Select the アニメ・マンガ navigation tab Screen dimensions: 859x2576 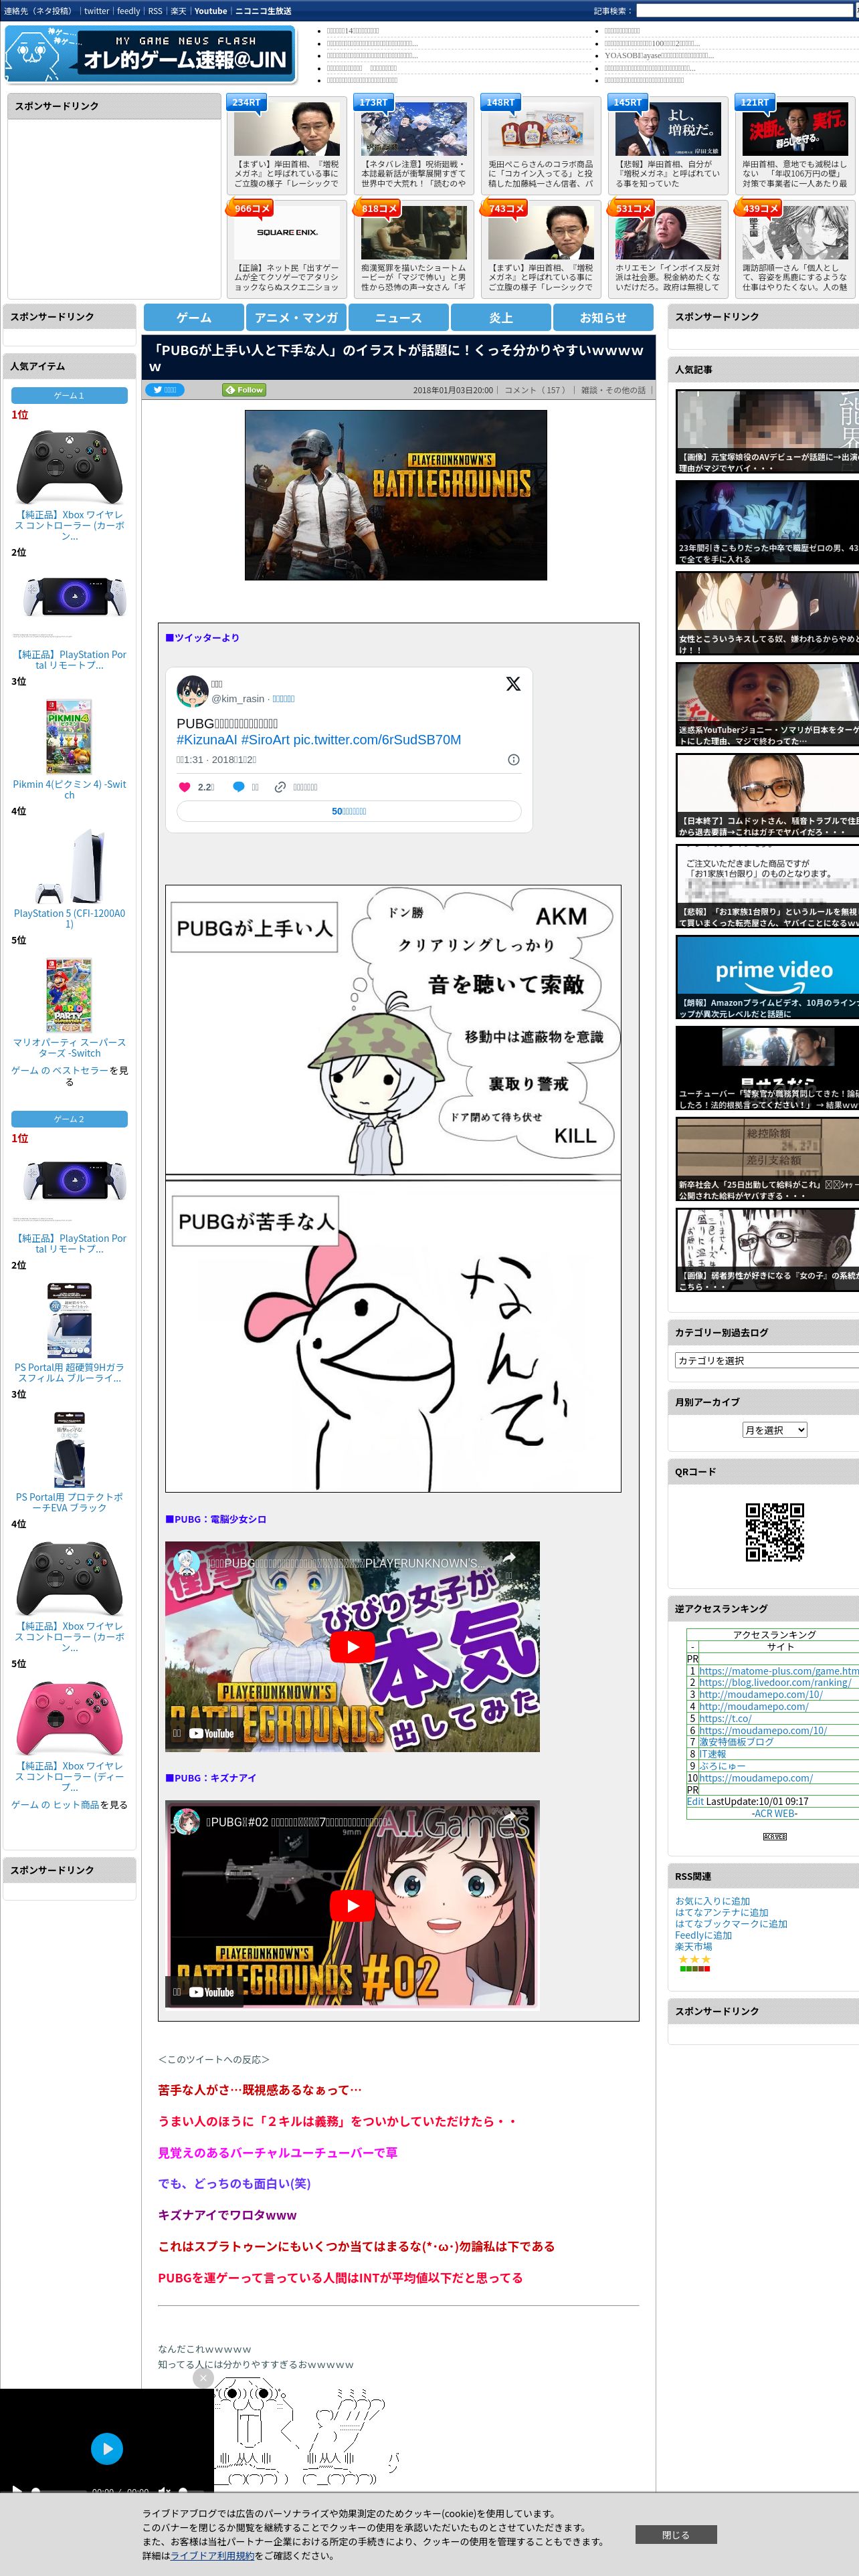coord(296,318)
